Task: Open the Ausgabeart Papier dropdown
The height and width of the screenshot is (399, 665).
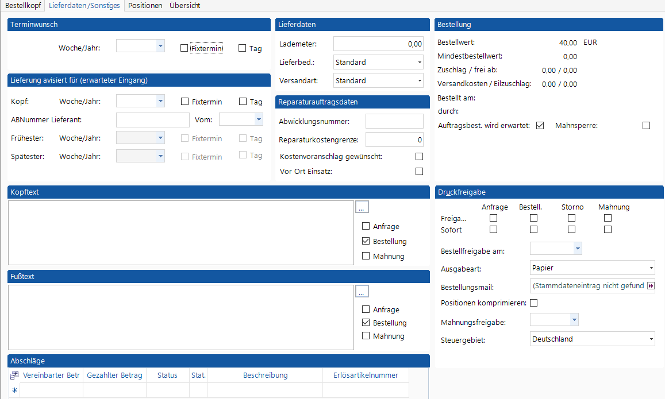Action: point(651,268)
